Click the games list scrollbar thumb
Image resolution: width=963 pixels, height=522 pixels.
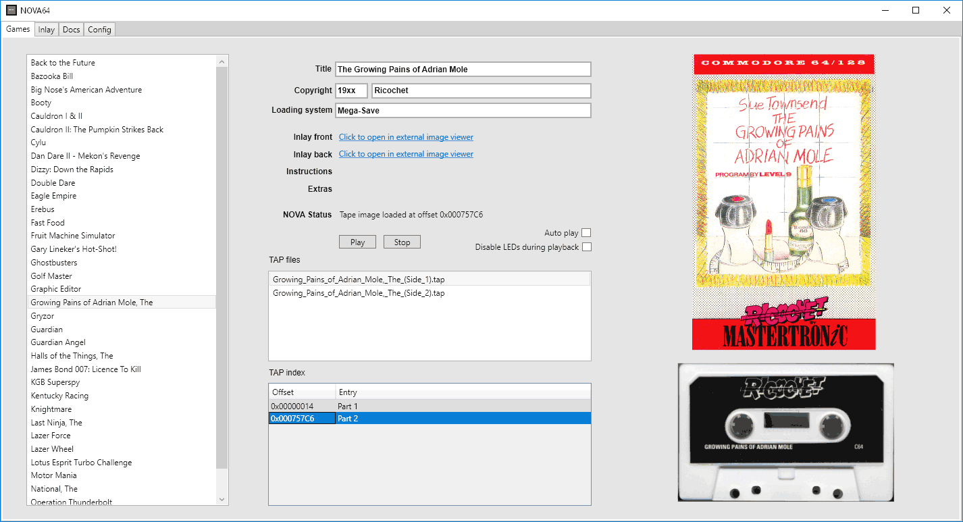(222, 267)
